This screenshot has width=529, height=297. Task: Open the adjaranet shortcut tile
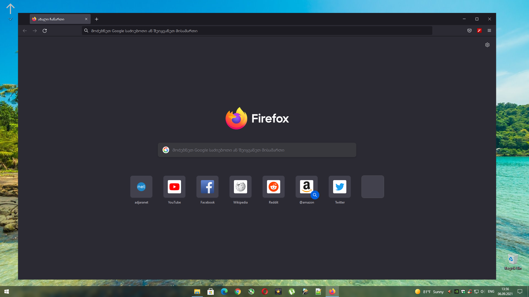pos(141,187)
